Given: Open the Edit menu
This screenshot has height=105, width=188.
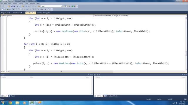Looking at the screenshot, I should [x=5, y=3].
